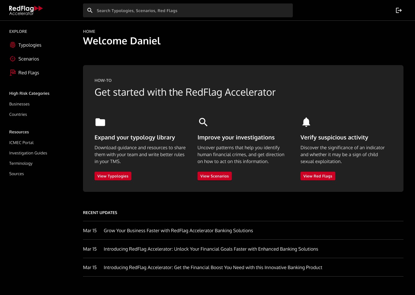Open the Countries high risk category
The image size is (415, 295).
tap(18, 114)
